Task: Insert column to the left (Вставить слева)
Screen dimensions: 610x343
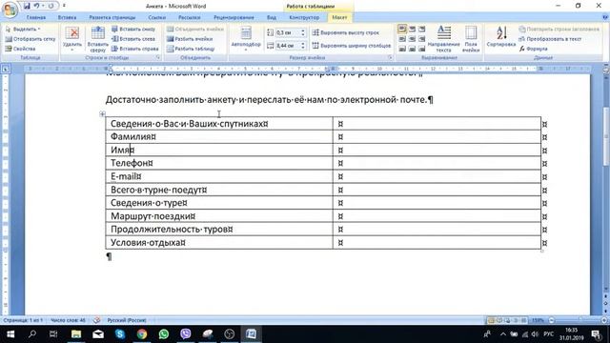Action: point(133,39)
